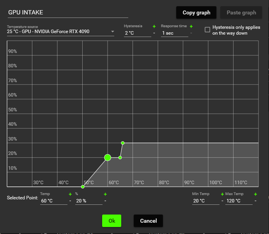Decrease Hysteresis with minus sign

(154, 33)
